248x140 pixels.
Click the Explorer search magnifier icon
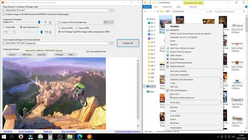(244, 11)
